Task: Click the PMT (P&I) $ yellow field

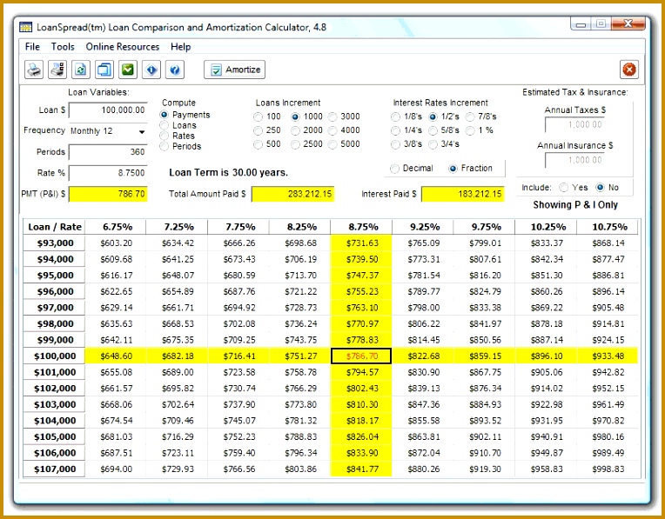Action: tap(108, 194)
